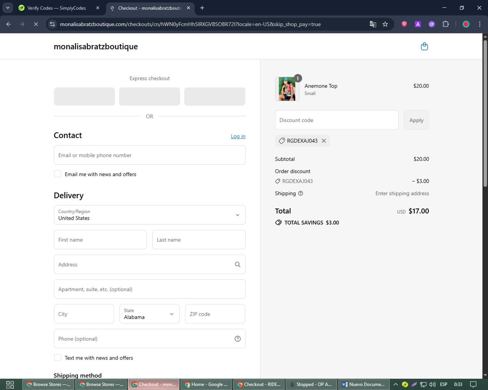Switch to Checkout - RIDE taskbar window
This screenshot has width=488, height=390.
tap(259, 384)
